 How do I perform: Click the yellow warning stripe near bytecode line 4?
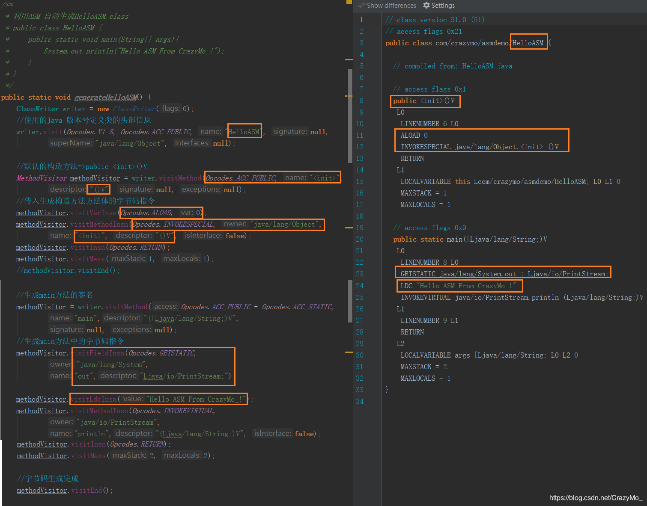(x=349, y=59)
